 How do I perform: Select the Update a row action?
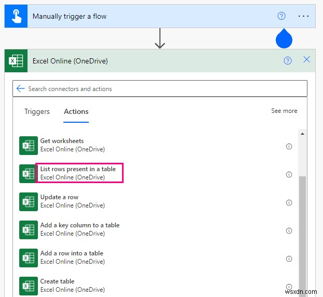pos(73,201)
